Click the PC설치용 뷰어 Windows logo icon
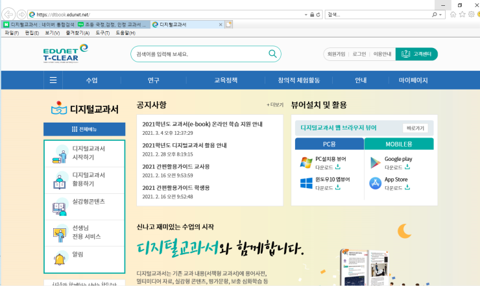Viewport: 480px width, 286px height. [x=306, y=163]
